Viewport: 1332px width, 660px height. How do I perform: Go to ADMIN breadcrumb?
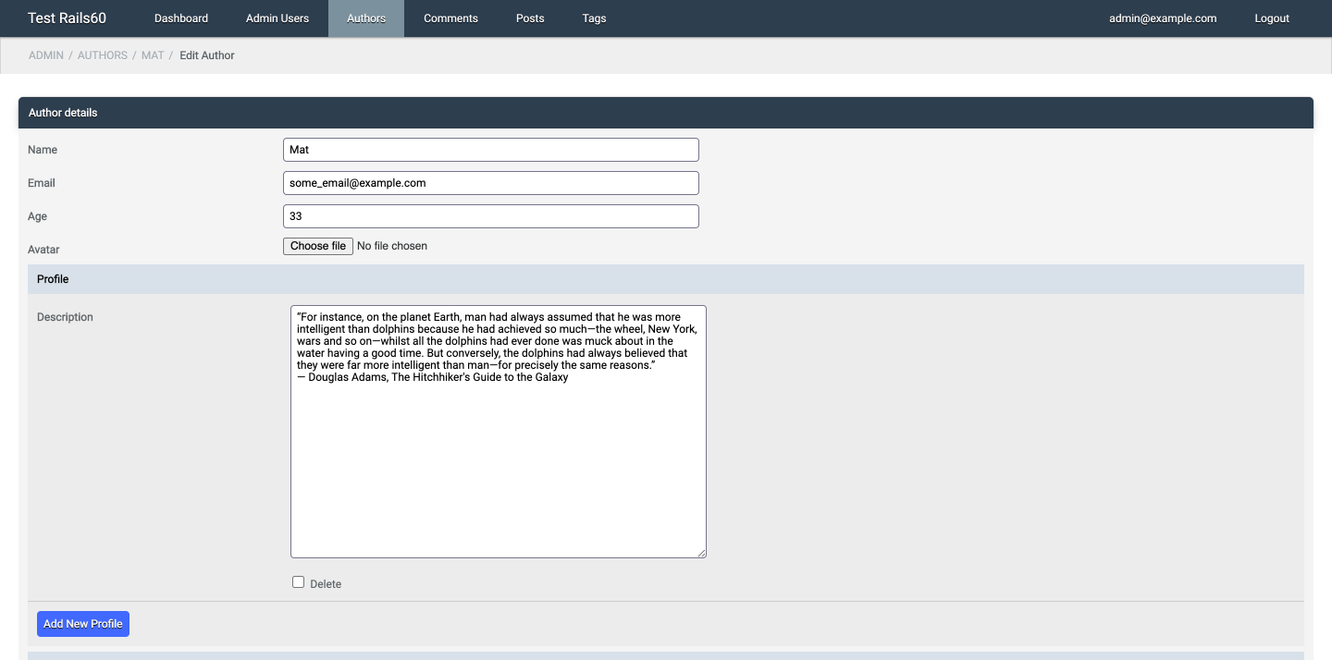click(46, 55)
